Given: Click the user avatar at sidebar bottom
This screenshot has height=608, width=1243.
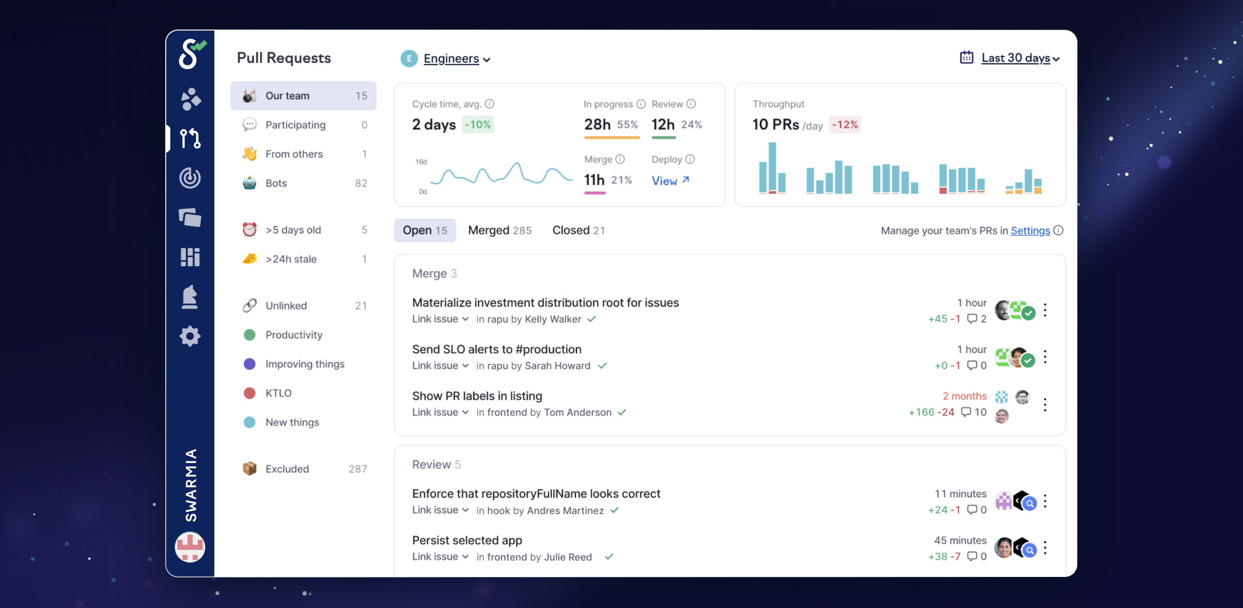Looking at the screenshot, I should (190, 547).
